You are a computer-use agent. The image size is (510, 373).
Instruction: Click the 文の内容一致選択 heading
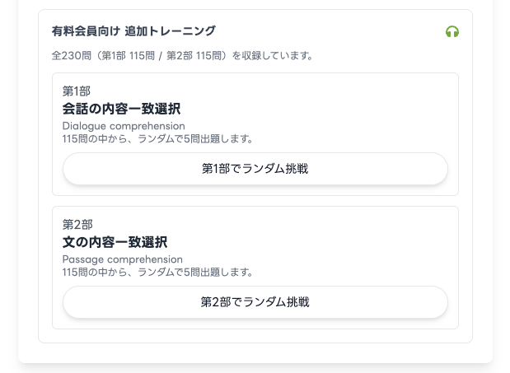[115, 242]
